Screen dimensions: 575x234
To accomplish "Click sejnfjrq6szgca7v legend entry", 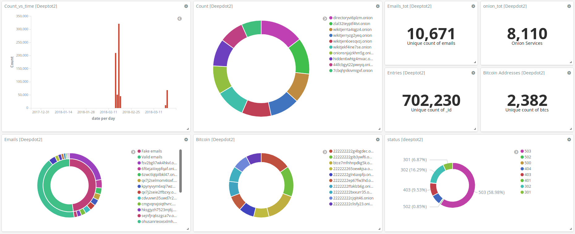I will coord(157,216).
